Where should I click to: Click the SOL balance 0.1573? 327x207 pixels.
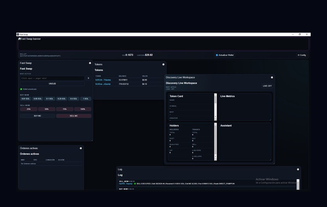click(129, 55)
